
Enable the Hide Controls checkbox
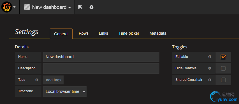(x=223, y=68)
